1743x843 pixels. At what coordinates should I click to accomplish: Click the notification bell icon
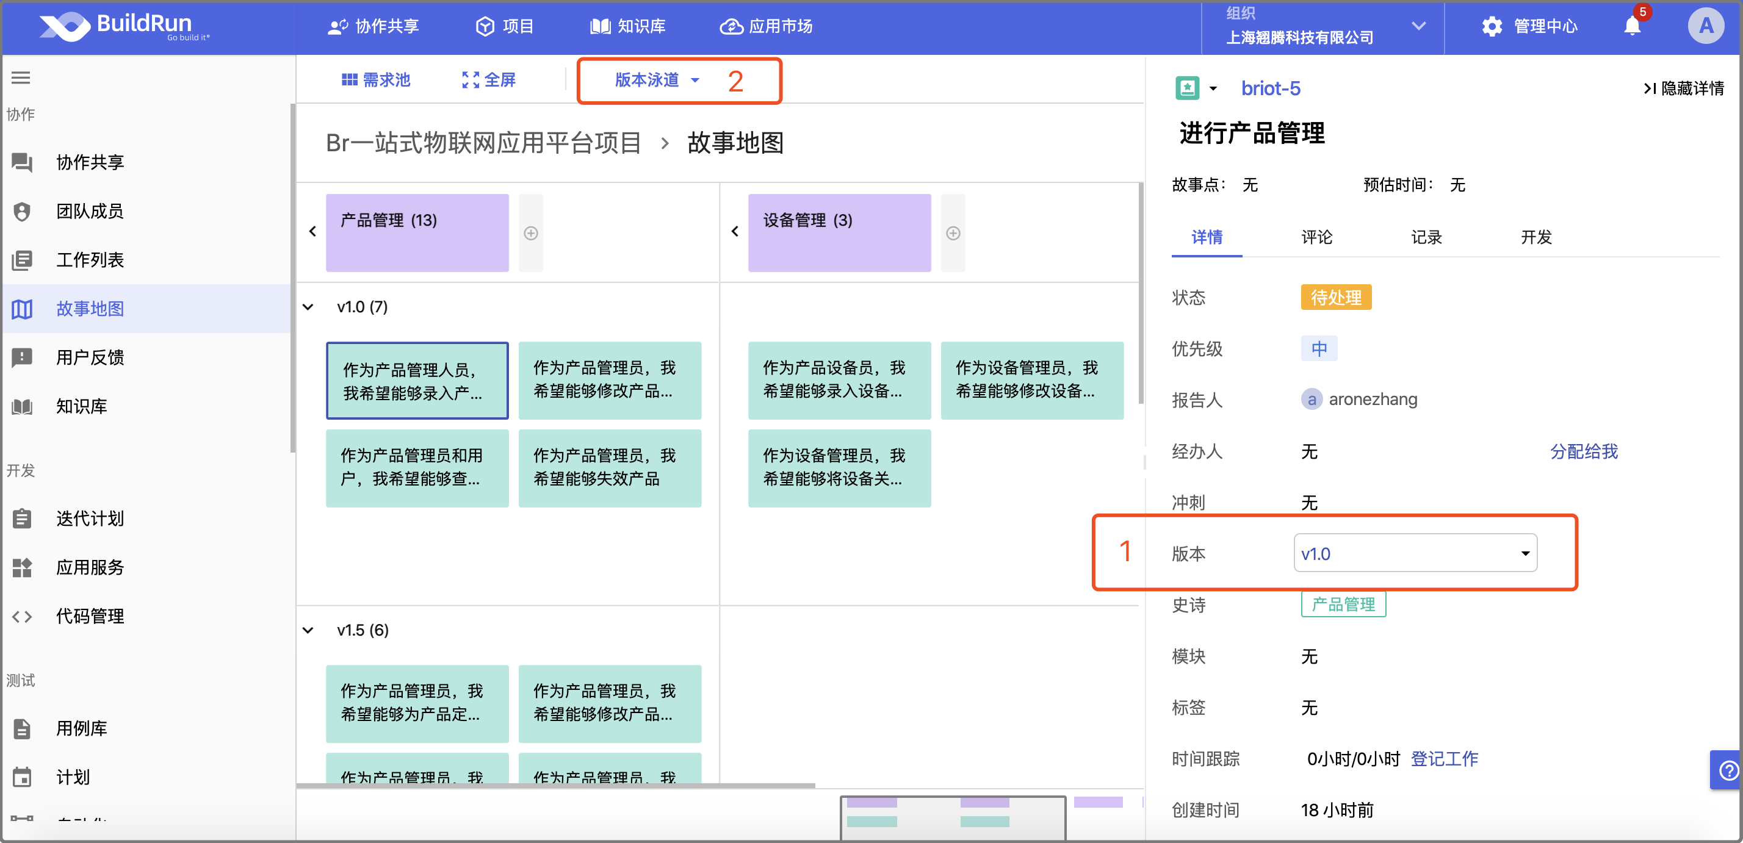coord(1631,26)
